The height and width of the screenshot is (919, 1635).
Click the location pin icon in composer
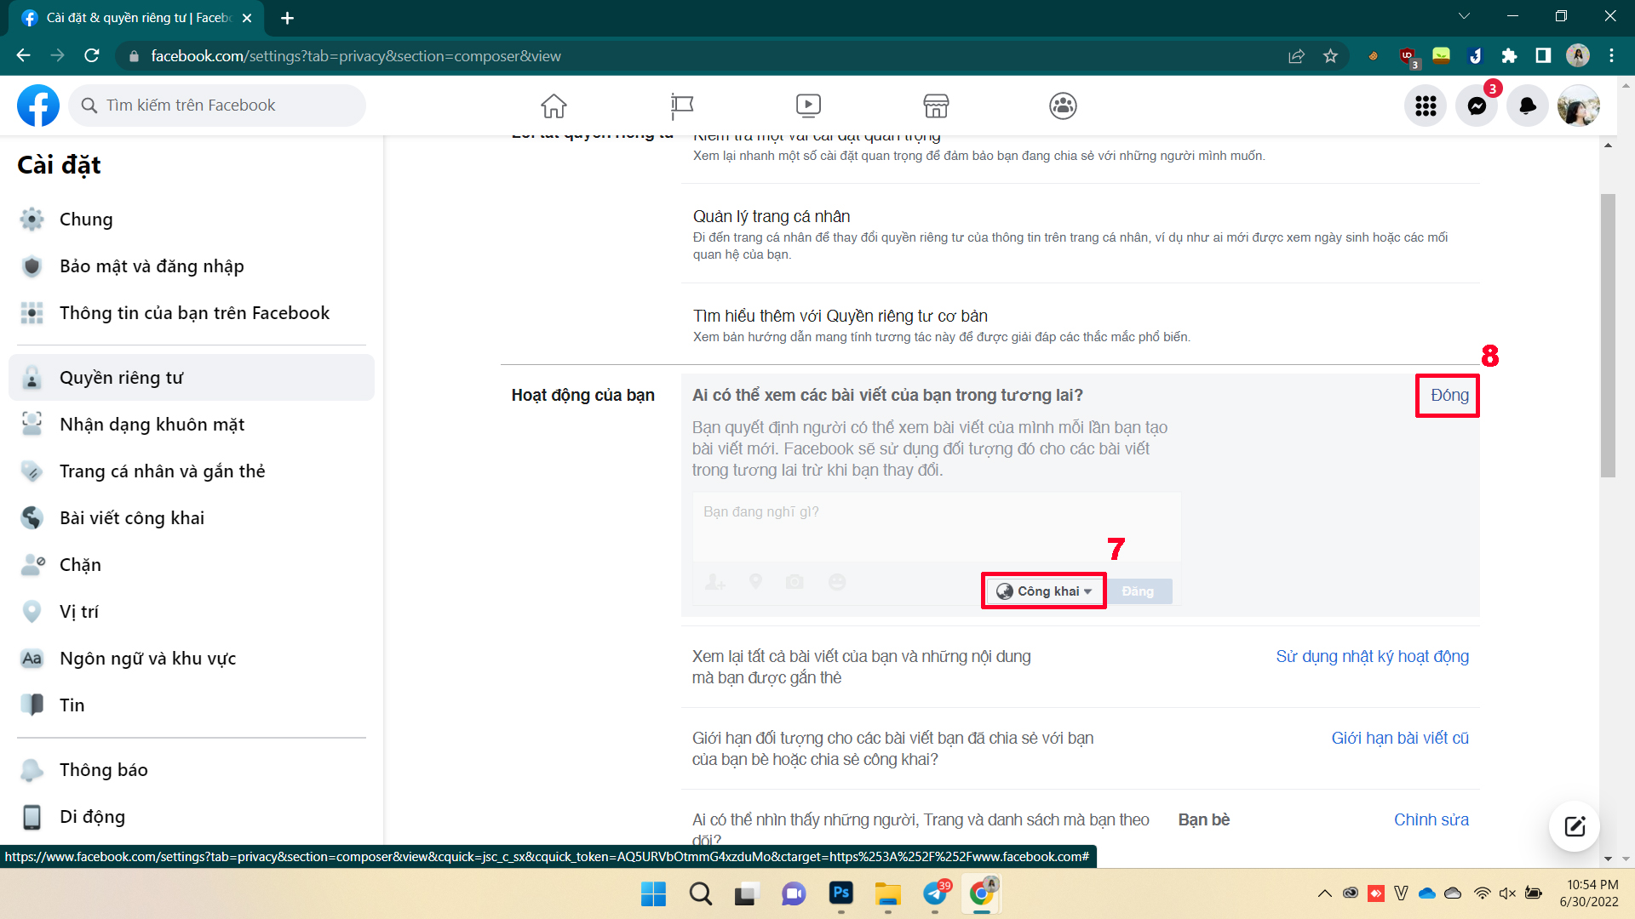755,582
